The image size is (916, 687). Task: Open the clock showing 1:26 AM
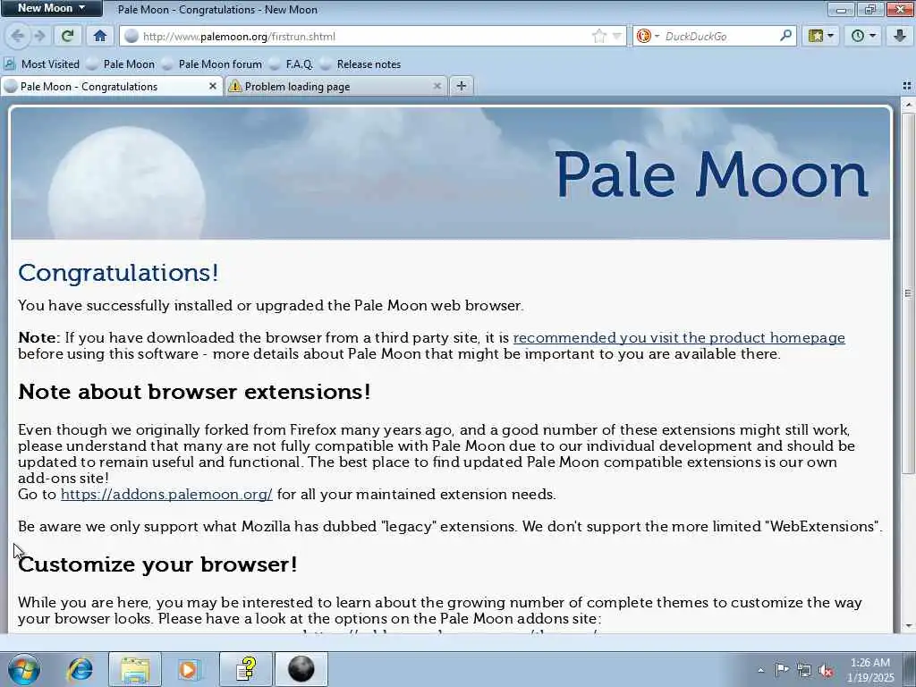coord(870,670)
